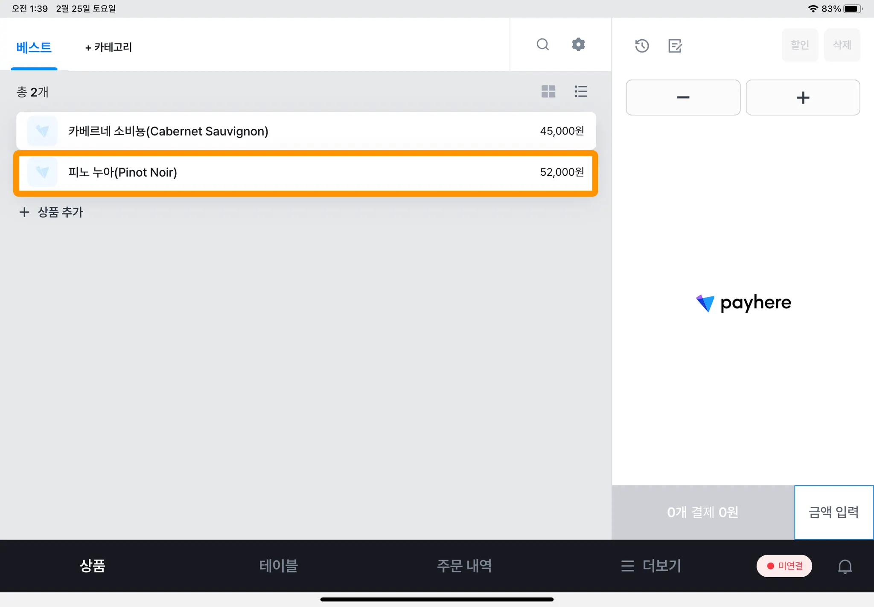The width and height of the screenshot is (874, 607).
Task: Open settings via the gear icon
Action: (x=578, y=44)
